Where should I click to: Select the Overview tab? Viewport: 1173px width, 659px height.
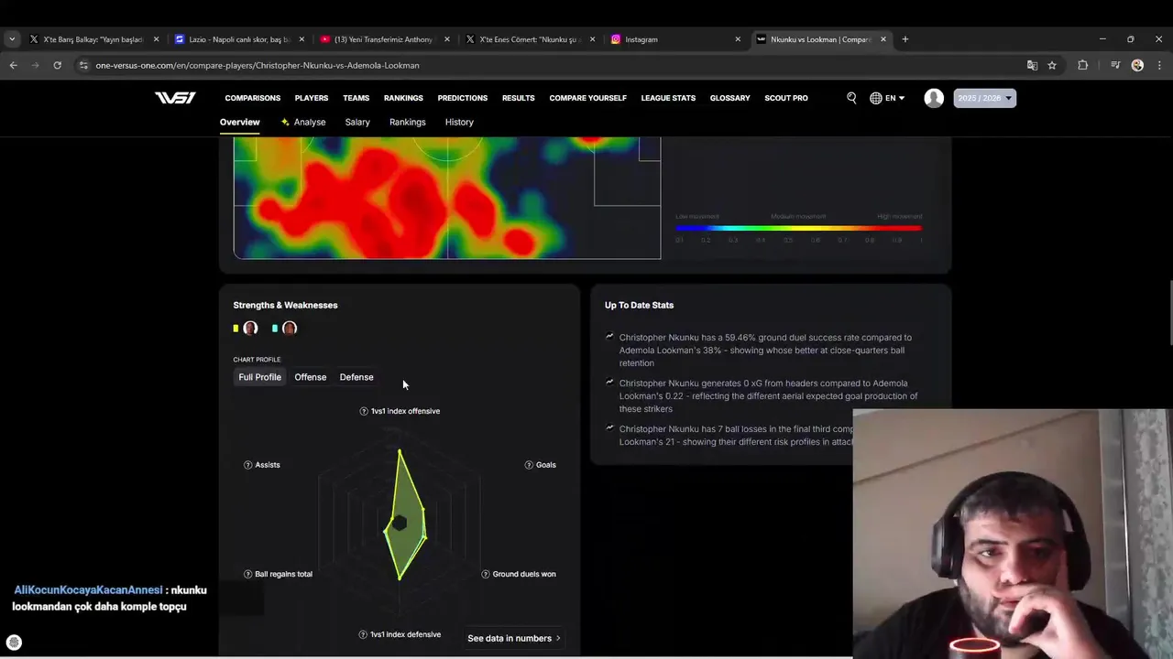point(240,122)
